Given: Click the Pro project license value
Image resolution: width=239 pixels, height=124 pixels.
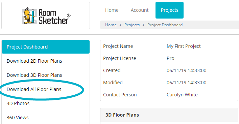Looking at the screenshot, I should tap(170, 58).
